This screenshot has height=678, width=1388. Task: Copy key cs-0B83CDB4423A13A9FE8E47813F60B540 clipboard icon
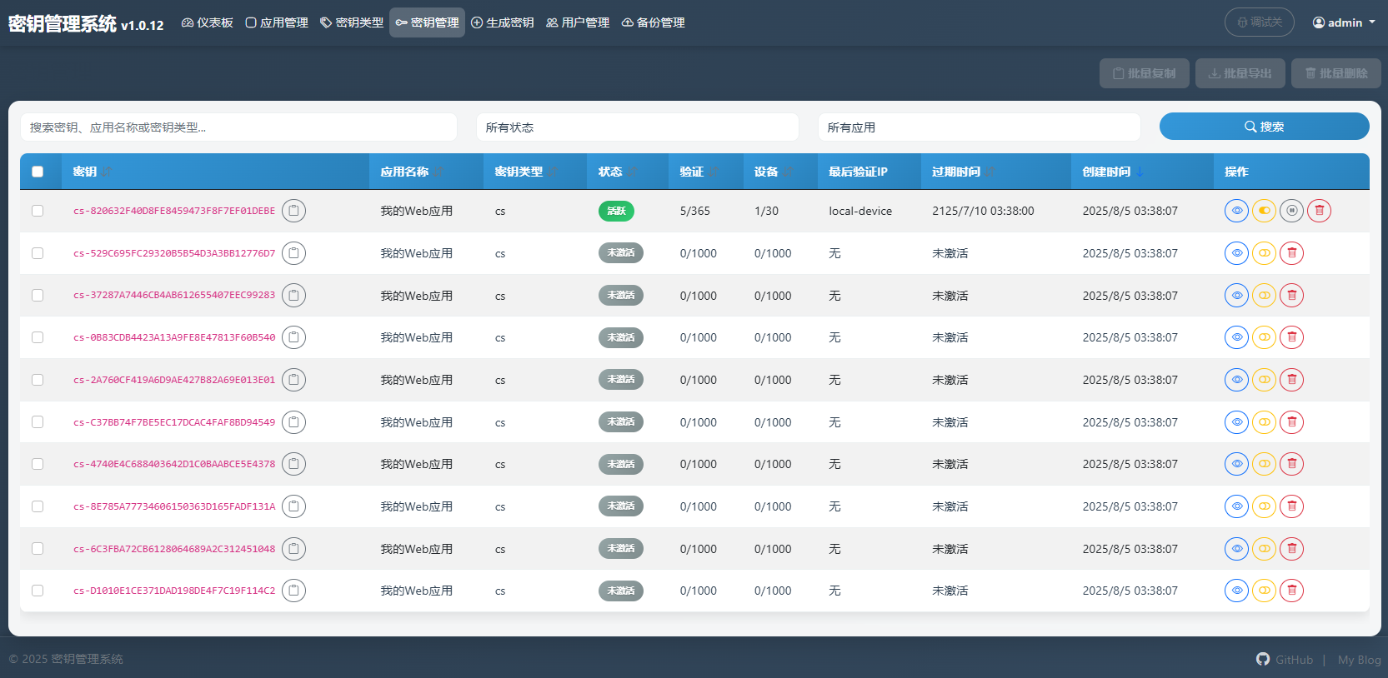pyautogui.click(x=293, y=337)
